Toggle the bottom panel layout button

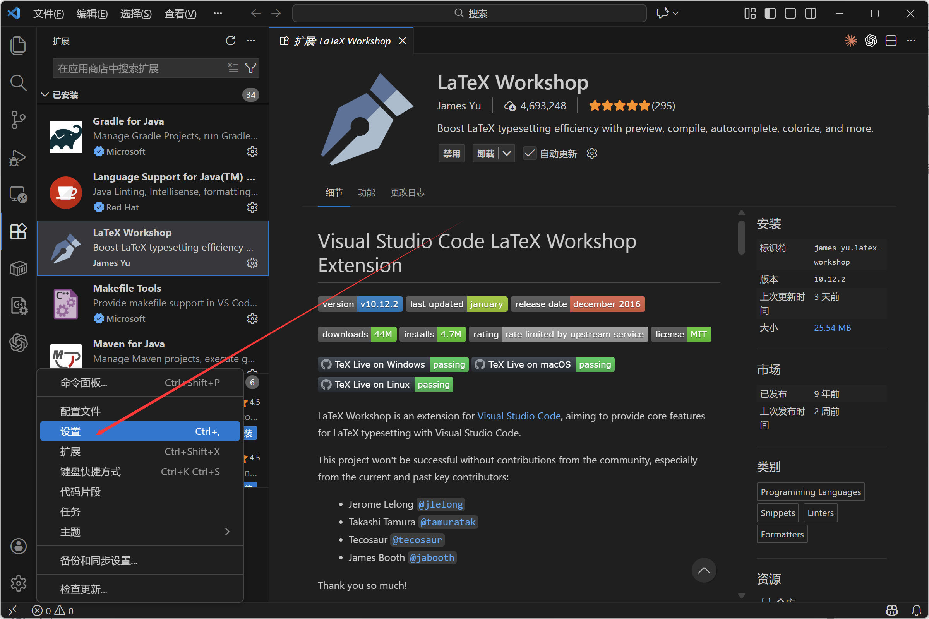pyautogui.click(x=790, y=14)
